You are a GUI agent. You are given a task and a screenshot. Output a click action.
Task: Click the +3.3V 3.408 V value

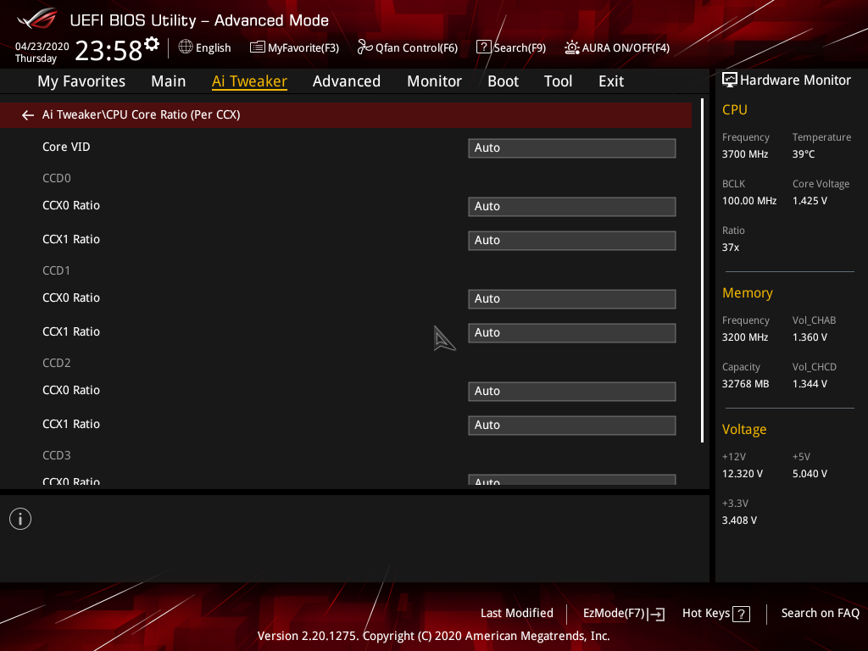tap(739, 520)
